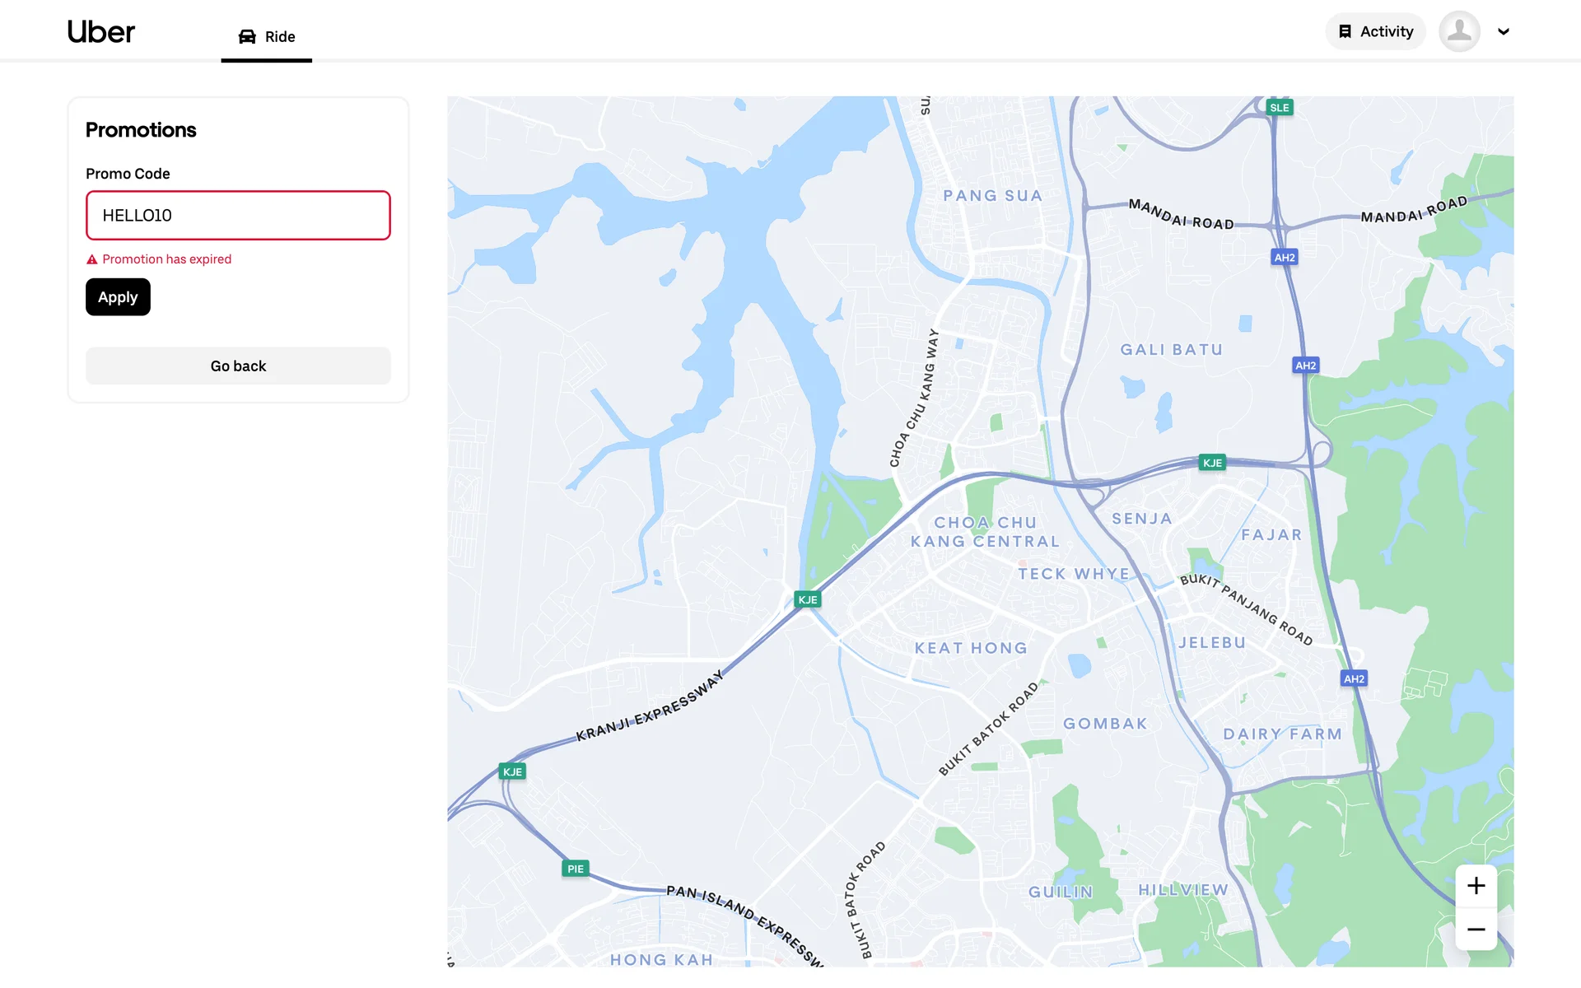This screenshot has width=1581, height=988.
Task: Expand the account dropdown chevron
Action: [x=1504, y=32]
